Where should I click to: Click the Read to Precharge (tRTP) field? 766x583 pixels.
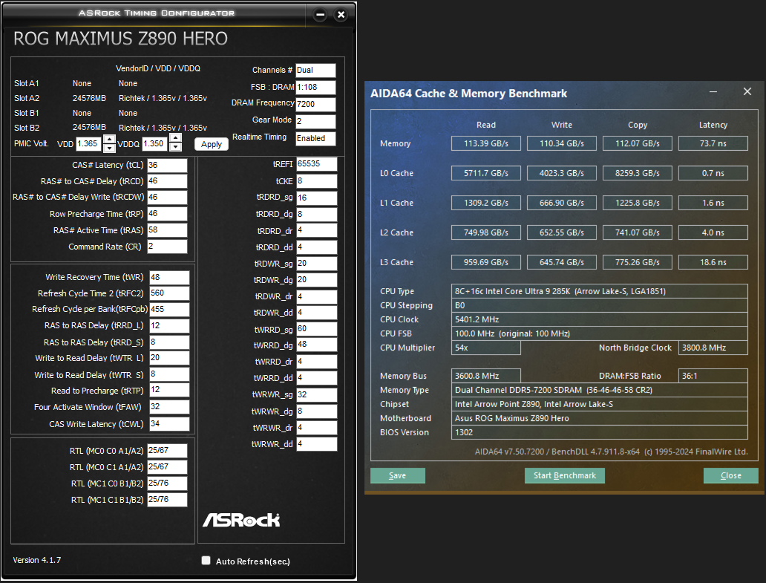pyautogui.click(x=169, y=391)
